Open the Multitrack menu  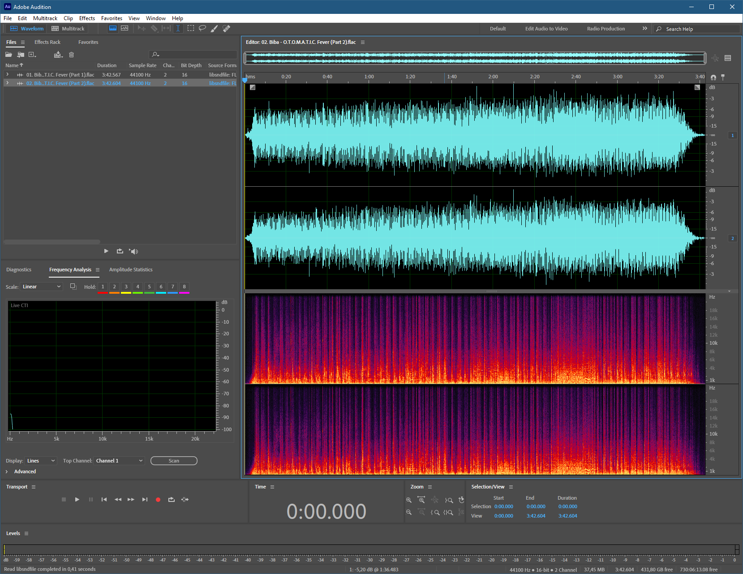[45, 18]
